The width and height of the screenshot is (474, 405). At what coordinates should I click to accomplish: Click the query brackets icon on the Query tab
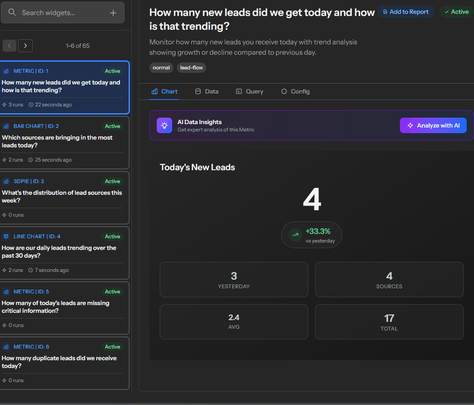(x=239, y=91)
